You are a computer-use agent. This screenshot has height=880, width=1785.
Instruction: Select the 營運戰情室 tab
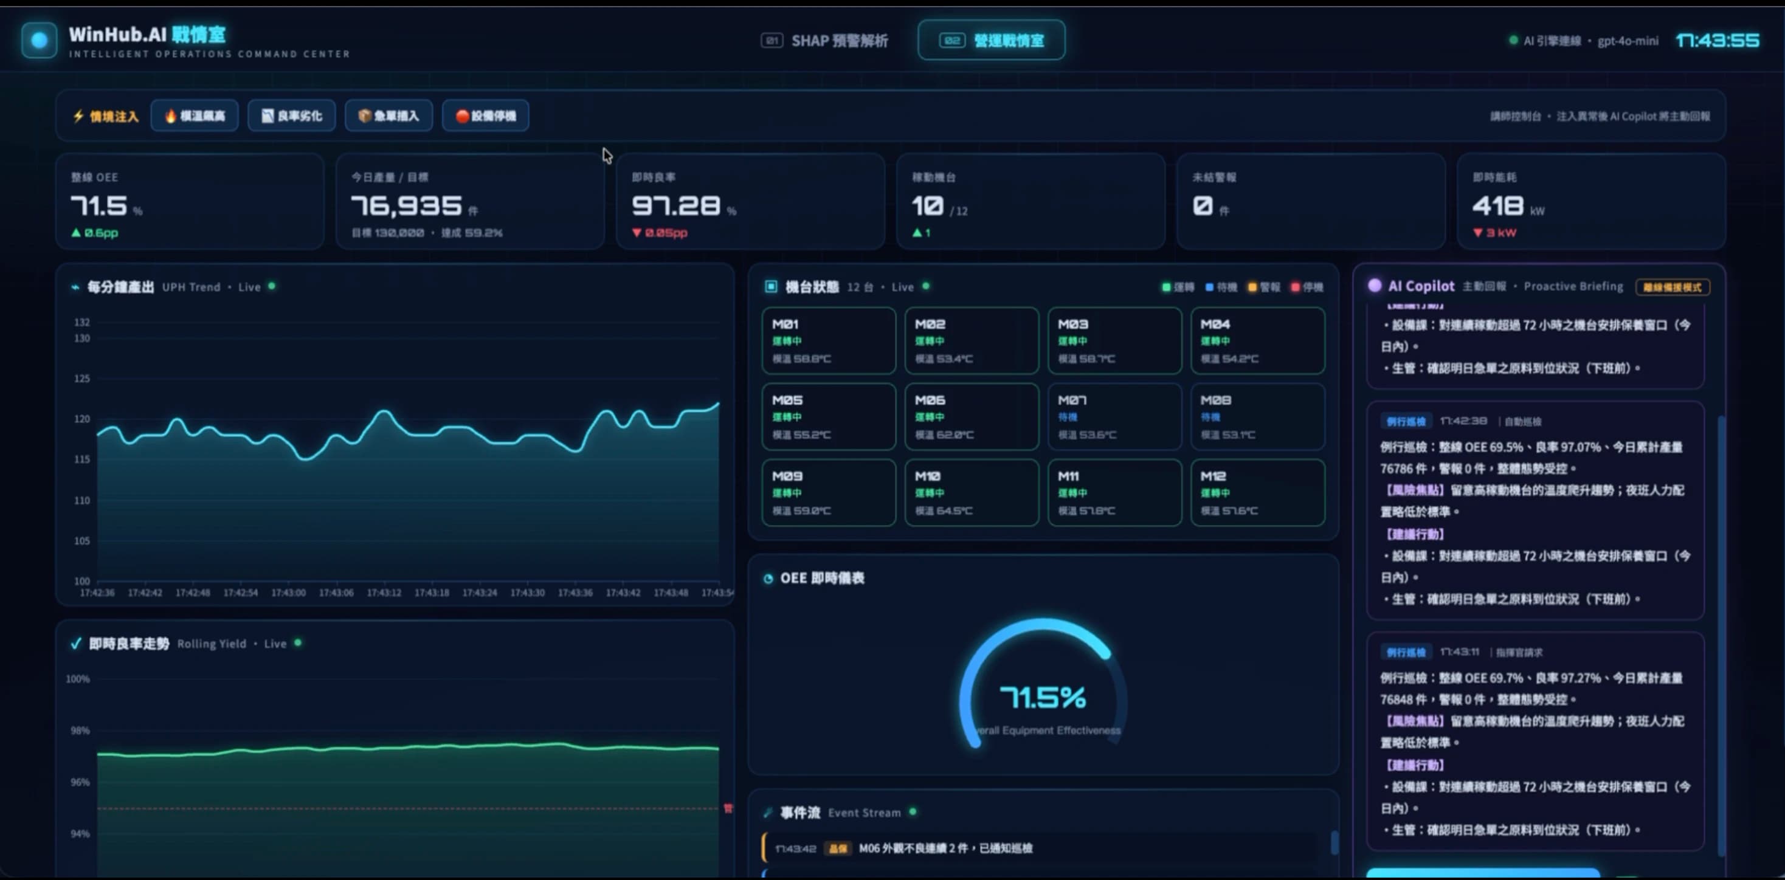[991, 40]
